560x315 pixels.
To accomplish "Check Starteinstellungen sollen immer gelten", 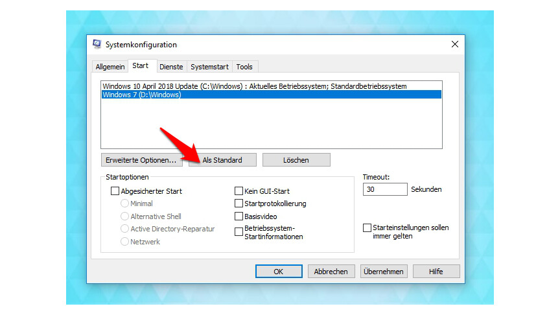I will tap(367, 228).
